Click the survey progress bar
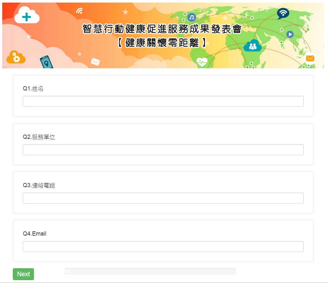Screen dimensions: 328x283 point(150,271)
